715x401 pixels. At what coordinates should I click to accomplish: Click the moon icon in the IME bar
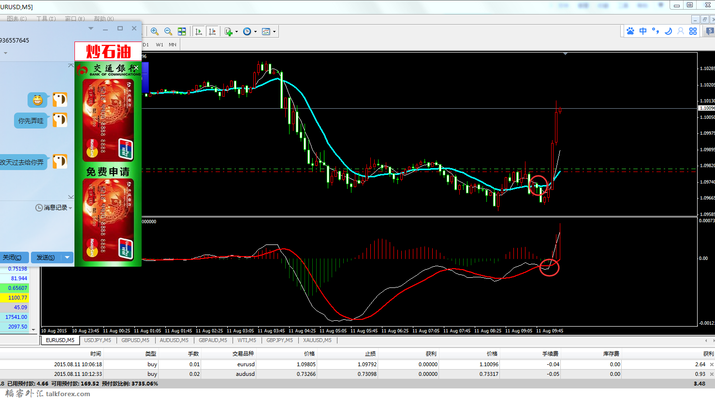668,31
